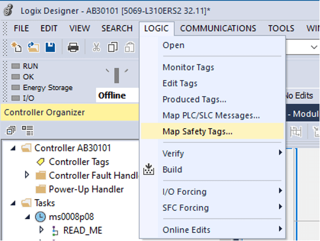Click the controller keyswitch icon above Offline
This screenshot has width=320, height=241.
point(117,76)
